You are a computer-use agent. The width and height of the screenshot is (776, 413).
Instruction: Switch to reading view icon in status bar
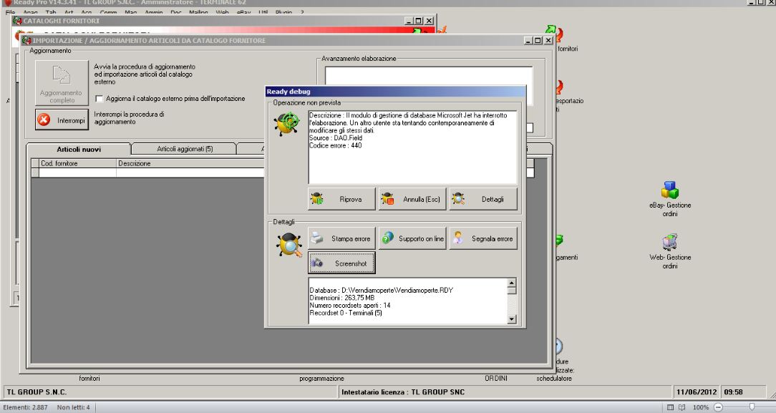tap(682, 407)
